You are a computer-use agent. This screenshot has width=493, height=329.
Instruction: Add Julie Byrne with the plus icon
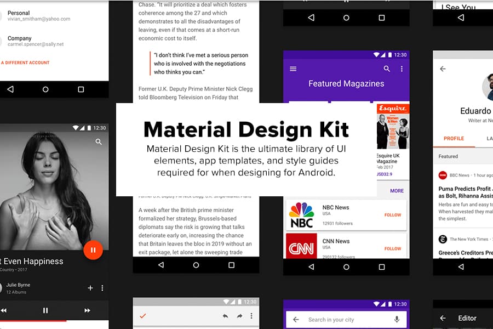pyautogui.click(x=90, y=288)
